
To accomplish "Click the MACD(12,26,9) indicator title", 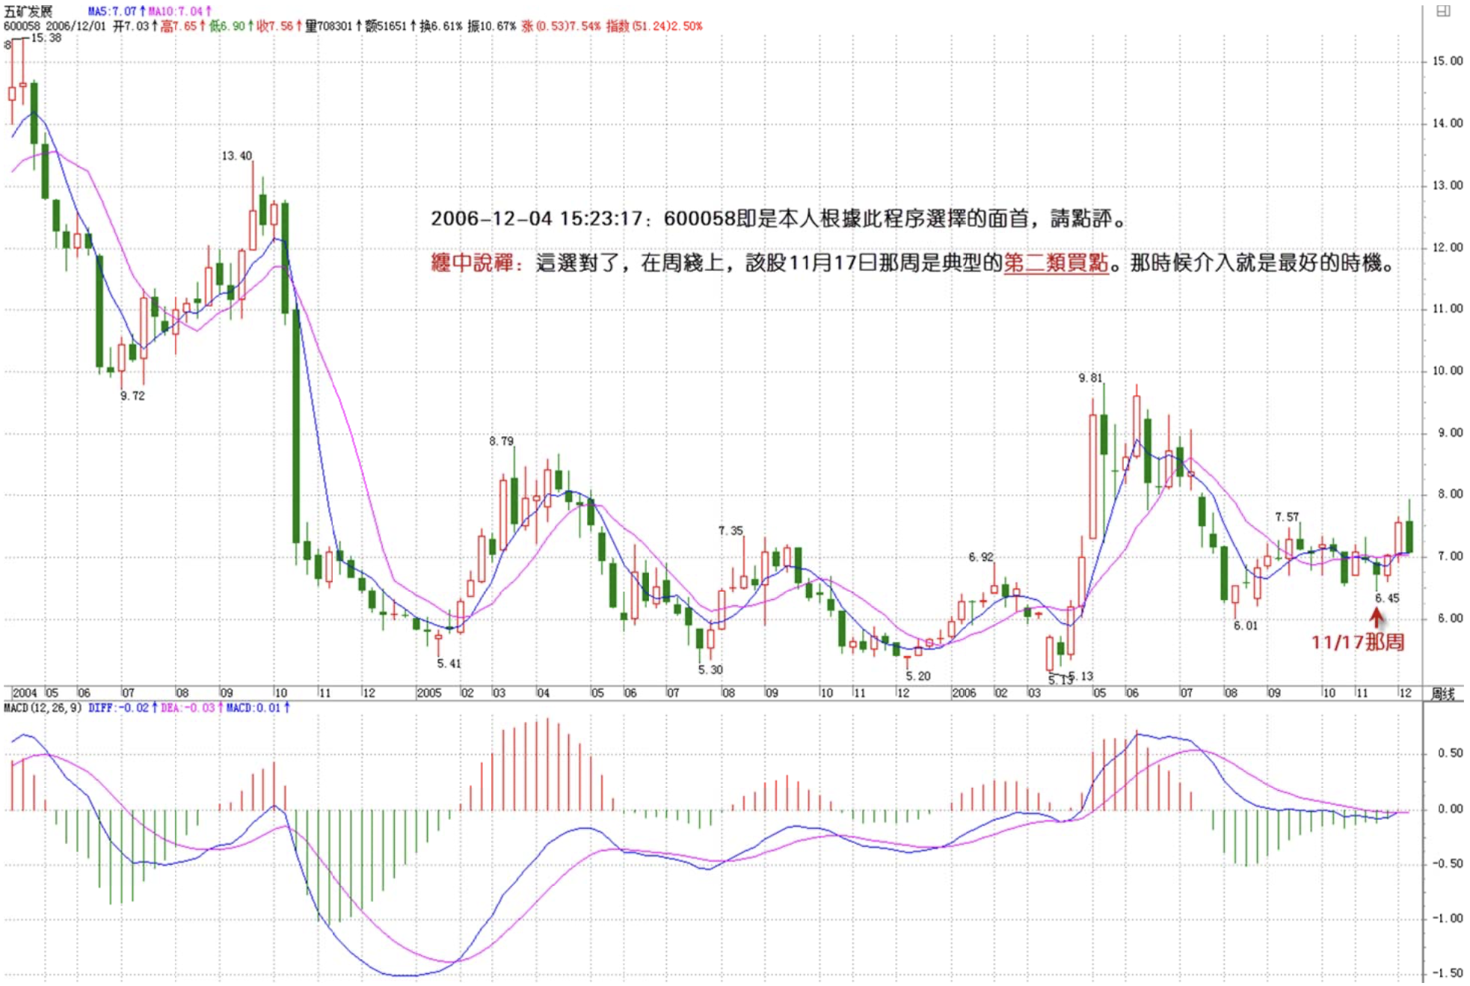I will click(43, 708).
